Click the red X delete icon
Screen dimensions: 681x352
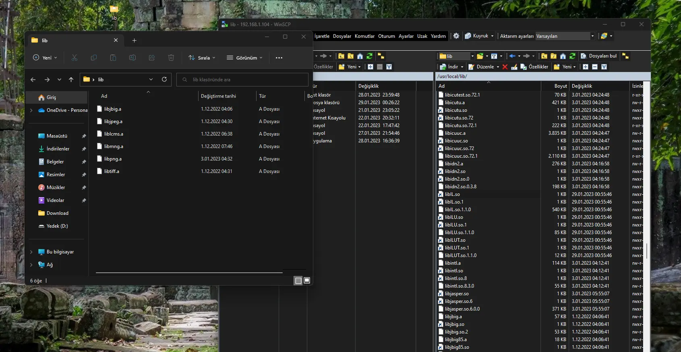(x=505, y=67)
